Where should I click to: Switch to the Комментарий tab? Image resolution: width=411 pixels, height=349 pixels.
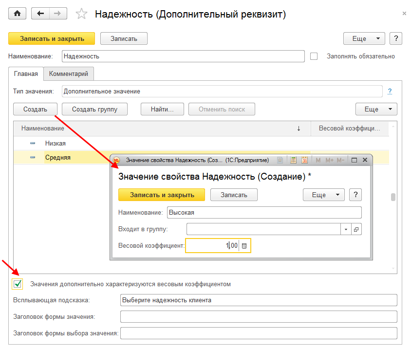pos(69,74)
